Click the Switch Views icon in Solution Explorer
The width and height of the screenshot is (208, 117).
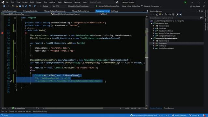click(x=160, y=14)
